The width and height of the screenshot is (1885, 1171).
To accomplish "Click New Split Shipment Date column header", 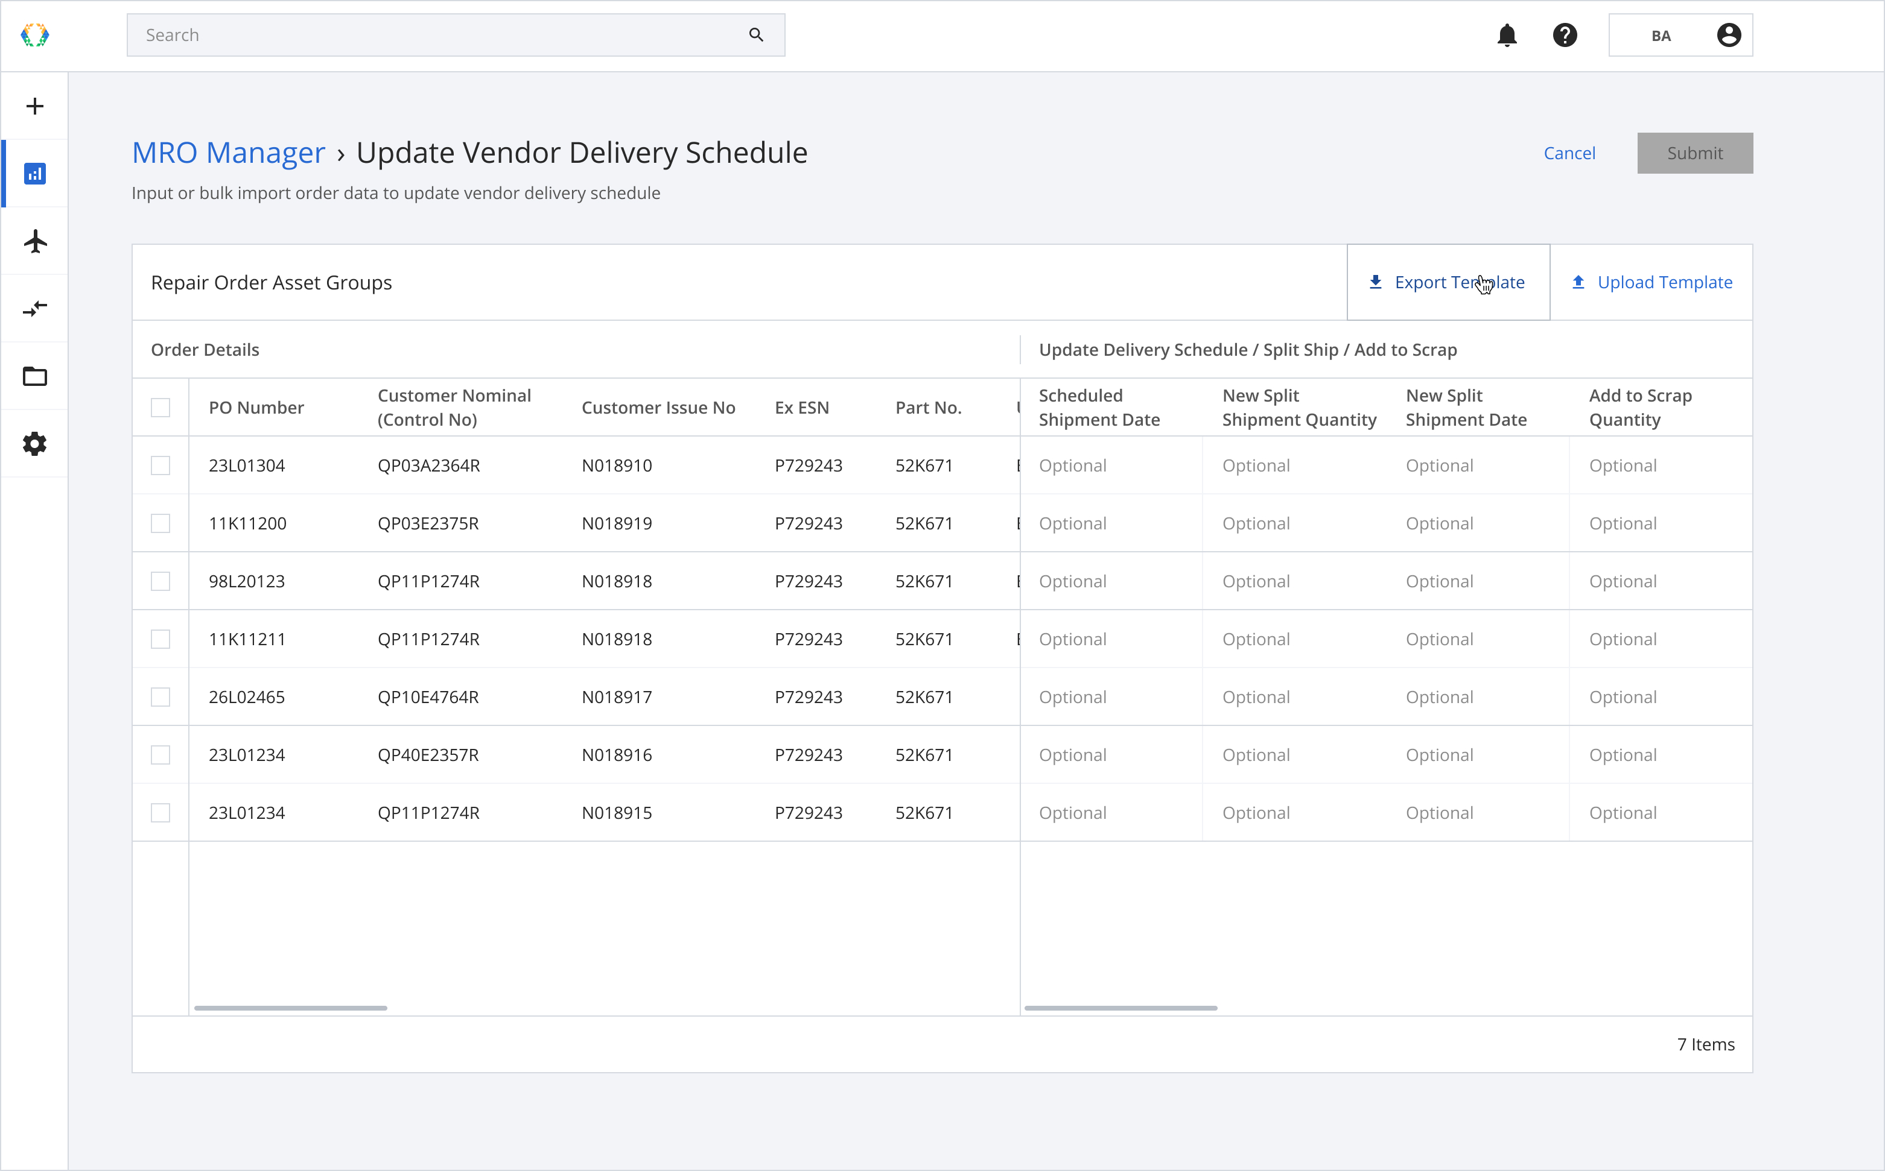I will tap(1466, 408).
